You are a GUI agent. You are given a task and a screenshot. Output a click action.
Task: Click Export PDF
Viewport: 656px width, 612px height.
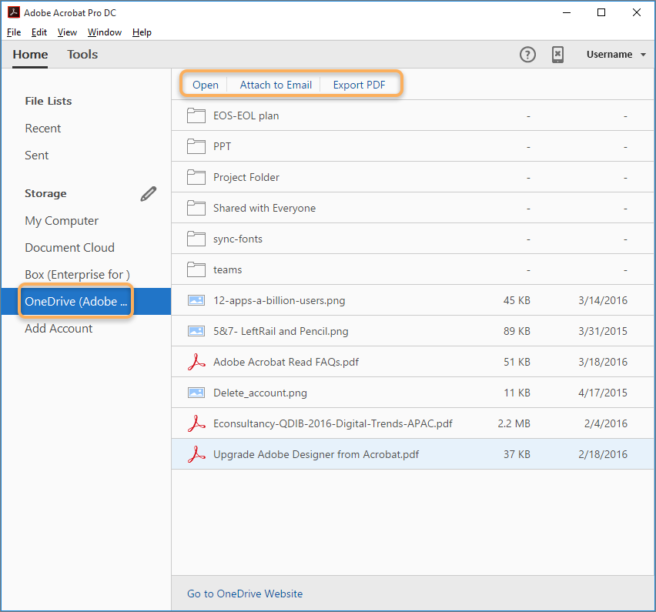point(359,85)
